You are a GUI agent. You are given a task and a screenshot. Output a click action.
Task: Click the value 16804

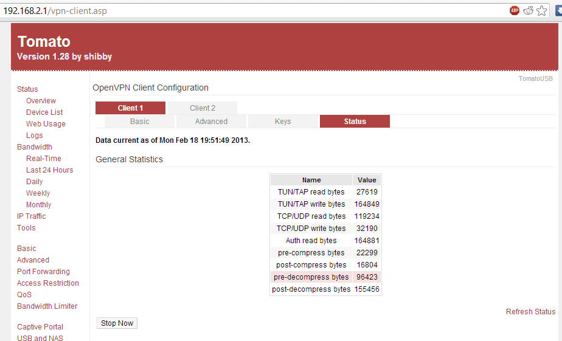(x=367, y=265)
